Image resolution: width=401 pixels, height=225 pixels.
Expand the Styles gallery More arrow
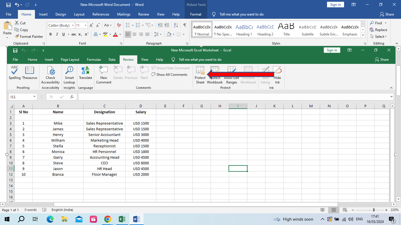[x=363, y=35]
